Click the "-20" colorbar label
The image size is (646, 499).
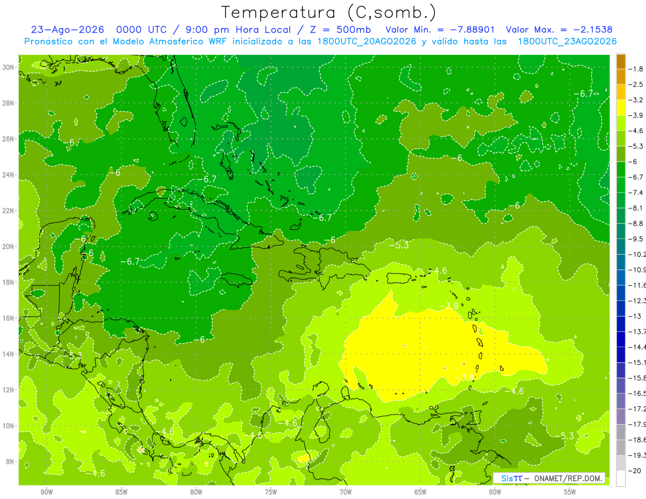coord(635,470)
